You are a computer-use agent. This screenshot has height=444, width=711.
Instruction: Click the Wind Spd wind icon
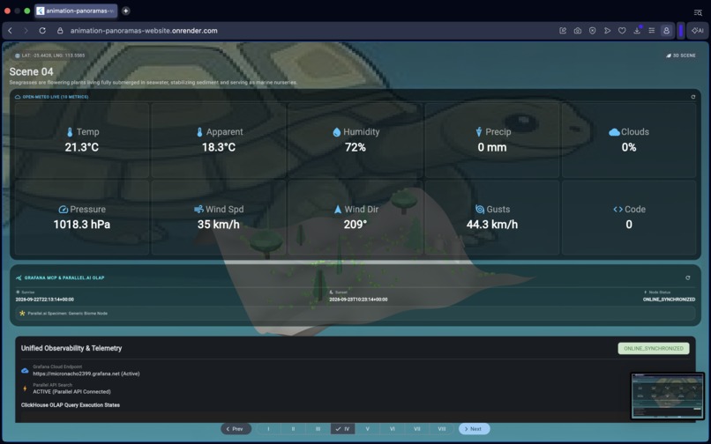click(198, 210)
